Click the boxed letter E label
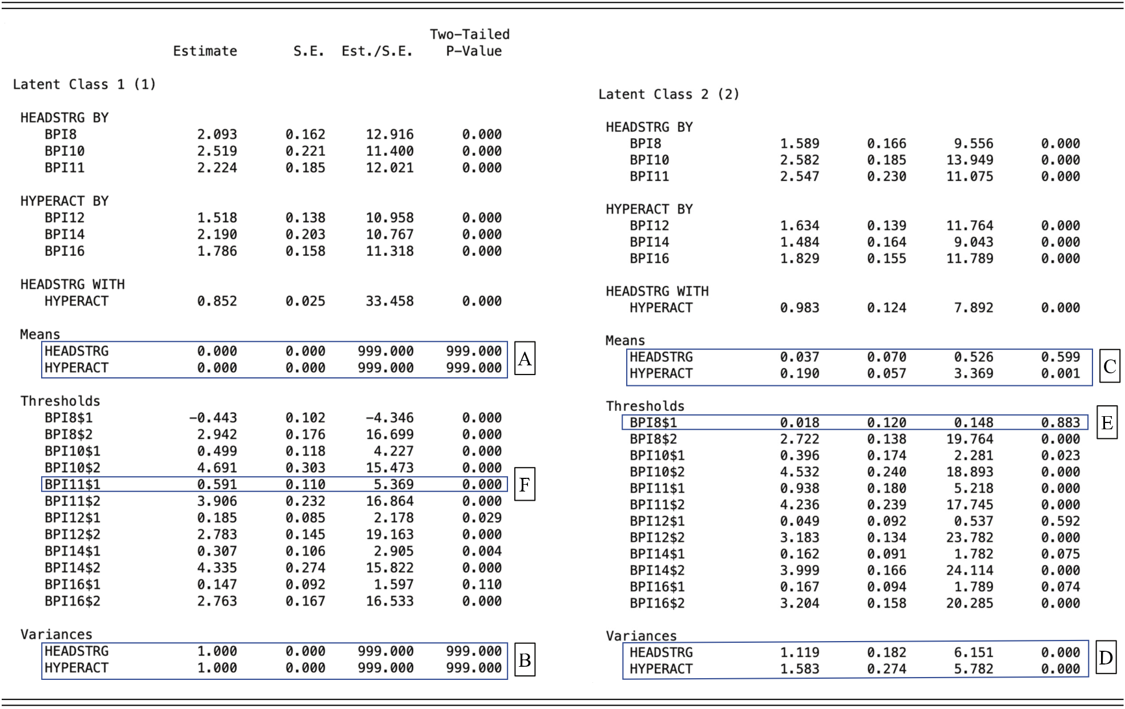This screenshot has height=709, width=1125. pyautogui.click(x=1107, y=422)
